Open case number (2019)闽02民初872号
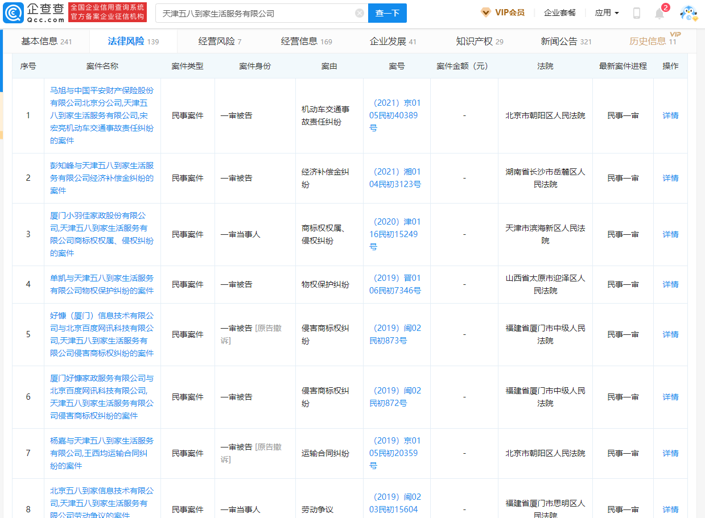 [397, 397]
